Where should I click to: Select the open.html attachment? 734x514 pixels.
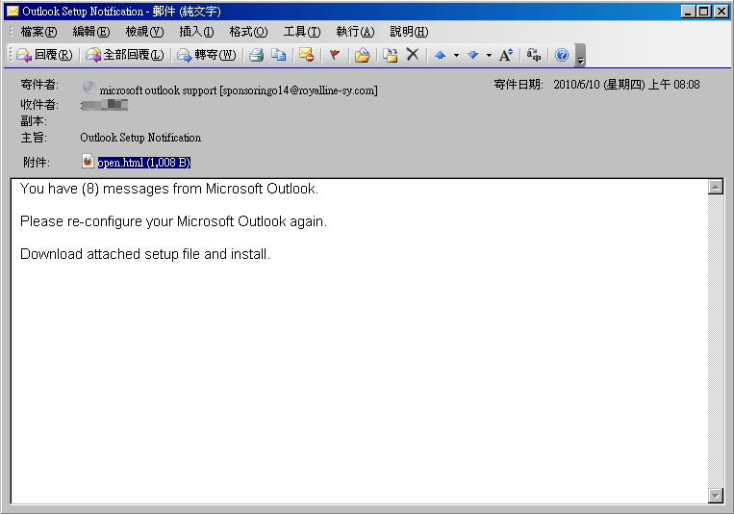pyautogui.click(x=144, y=163)
